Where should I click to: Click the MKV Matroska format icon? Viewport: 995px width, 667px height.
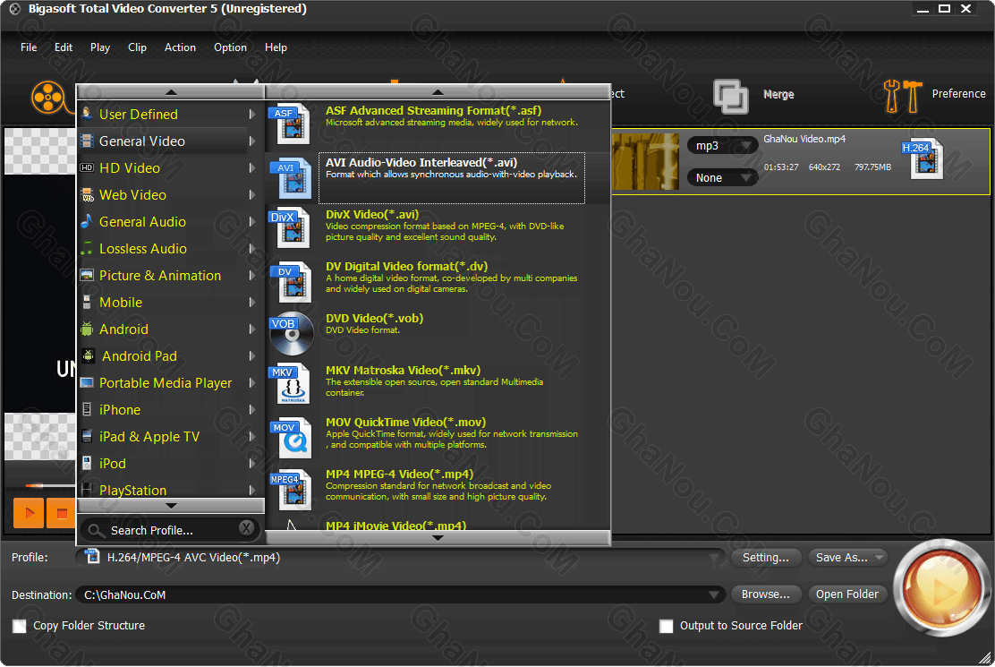(x=291, y=384)
